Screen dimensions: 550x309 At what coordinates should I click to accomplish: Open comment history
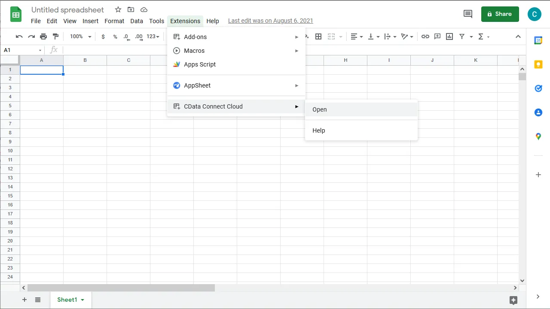coord(468,14)
